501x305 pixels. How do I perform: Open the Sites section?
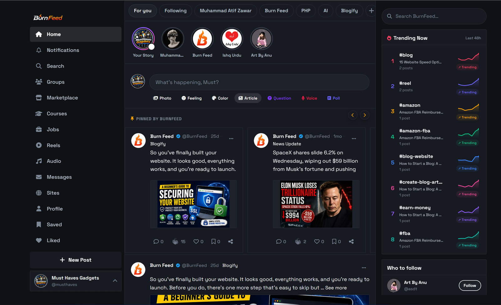tap(75, 193)
